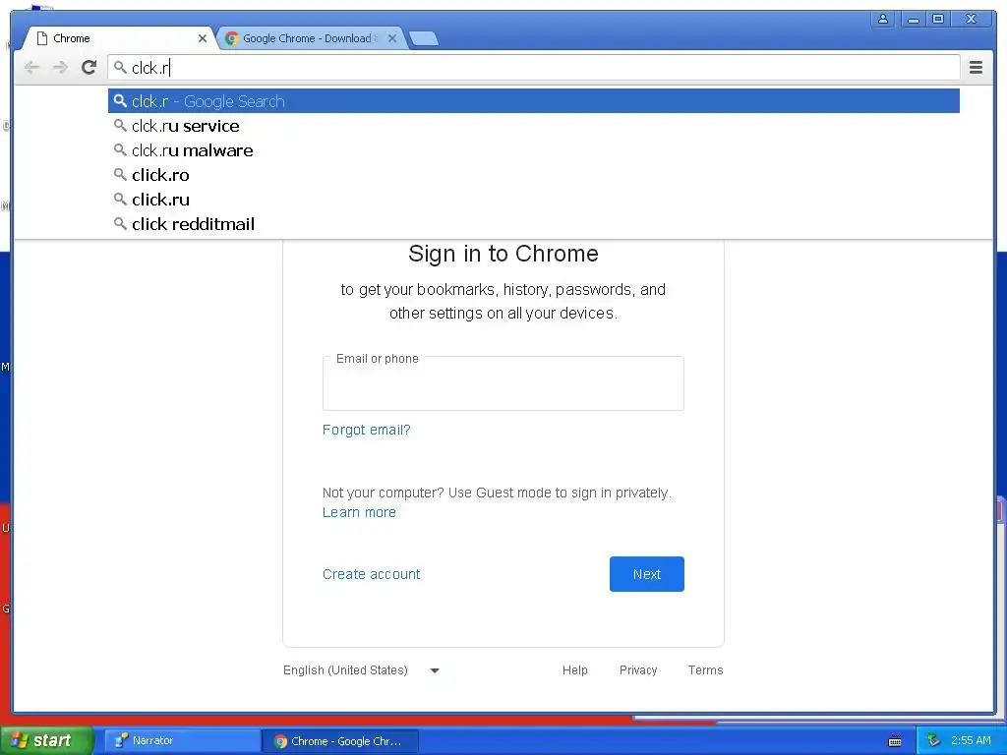Reload the current page

click(89, 67)
